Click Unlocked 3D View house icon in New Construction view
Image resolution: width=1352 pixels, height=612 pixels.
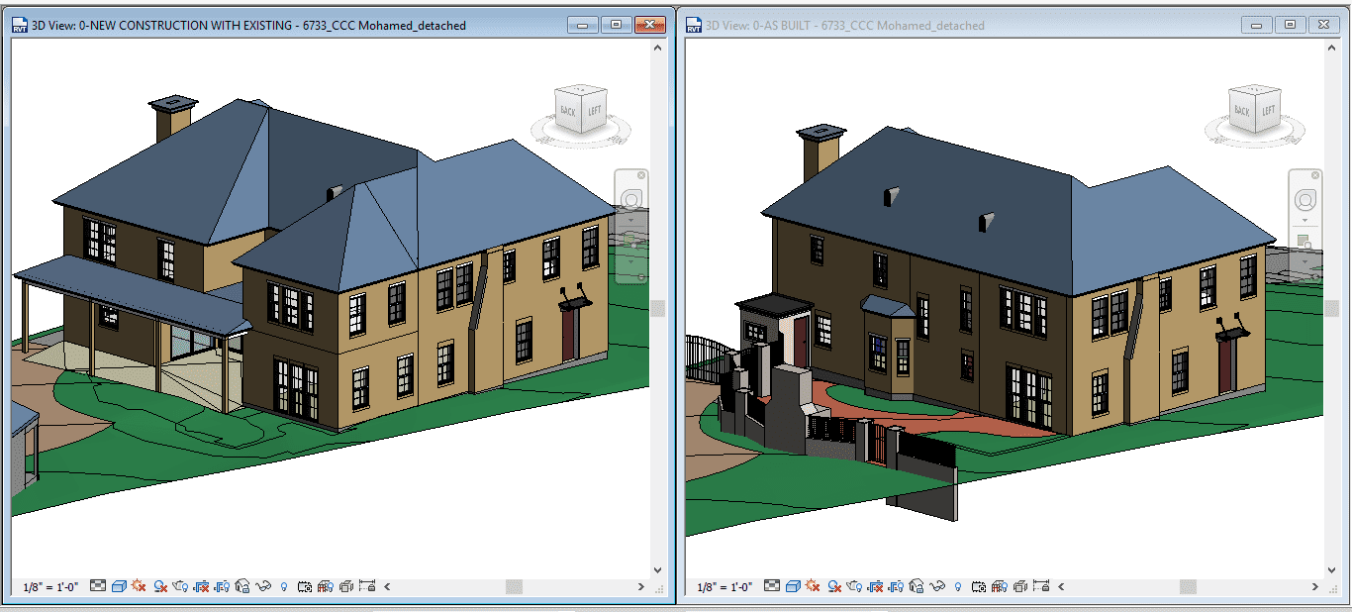click(242, 586)
